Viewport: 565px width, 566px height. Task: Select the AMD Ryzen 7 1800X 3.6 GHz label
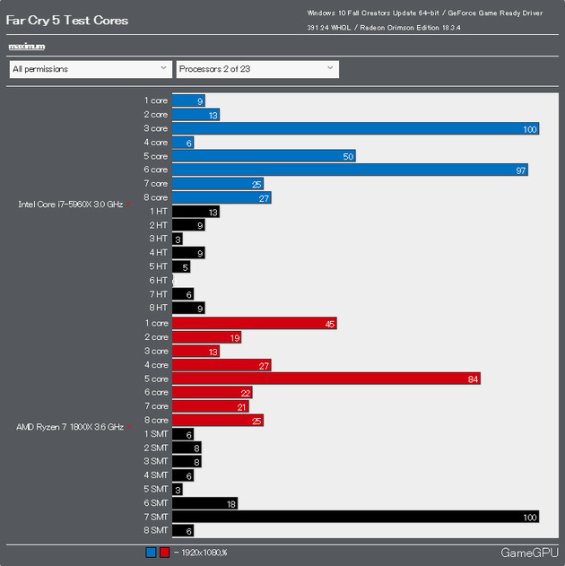[x=70, y=427]
